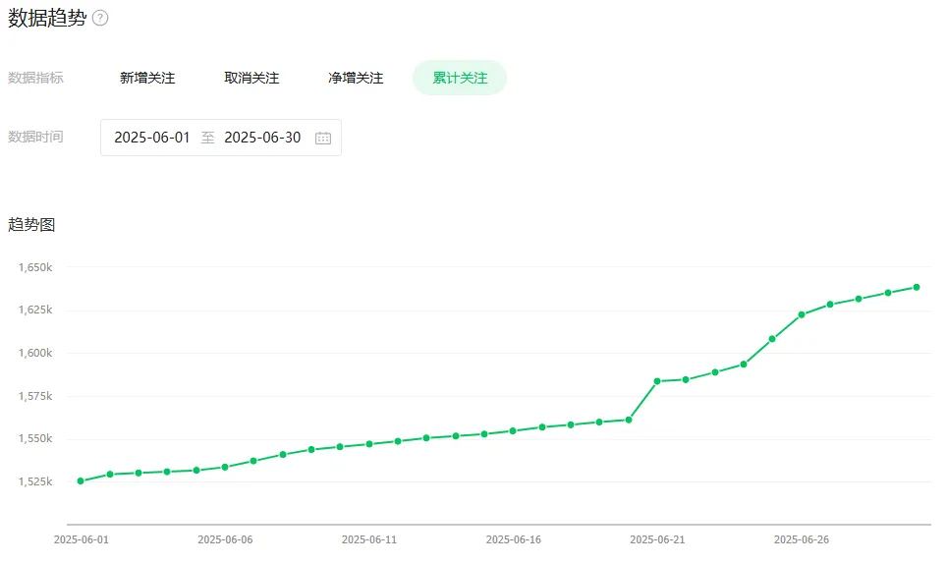Click the first data point on 2025-06-01
The image size is (947, 564).
click(x=81, y=481)
